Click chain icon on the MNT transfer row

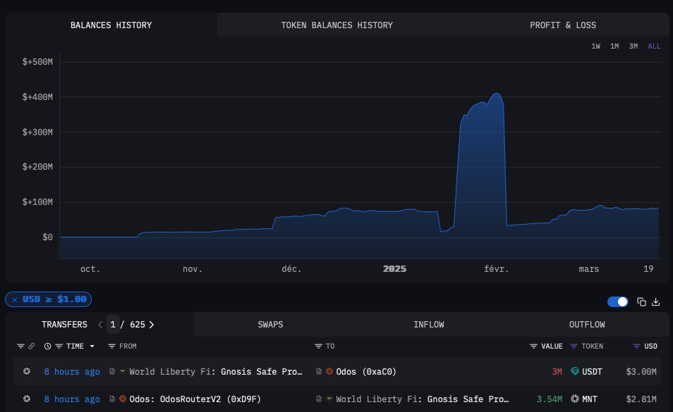coord(27,399)
